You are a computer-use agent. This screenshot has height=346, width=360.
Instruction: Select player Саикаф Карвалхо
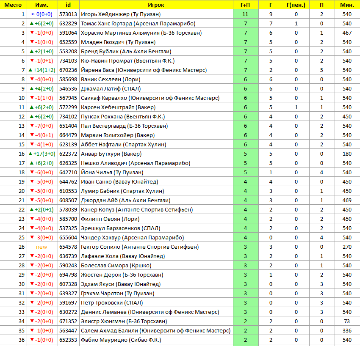[x=150, y=98]
